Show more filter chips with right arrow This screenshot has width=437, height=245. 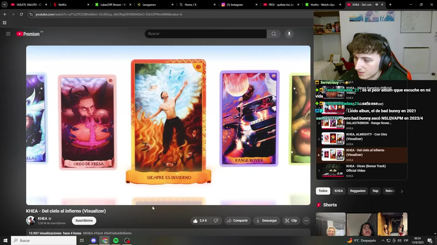tap(402, 191)
